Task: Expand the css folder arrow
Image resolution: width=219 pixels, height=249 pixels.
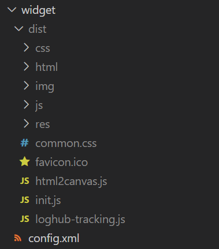Action: (x=26, y=48)
